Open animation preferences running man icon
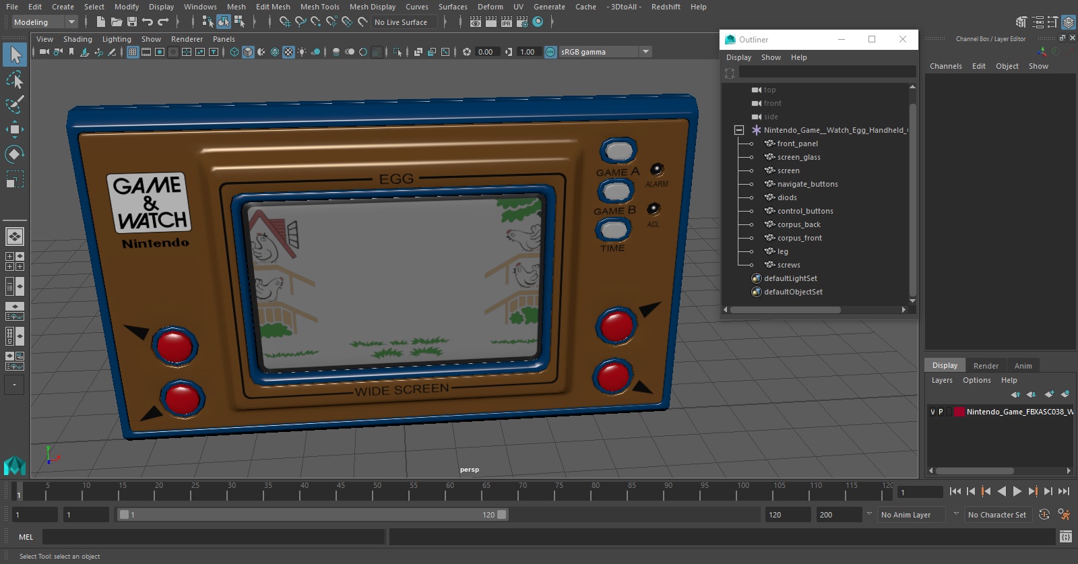The image size is (1078, 564). pos(1065,515)
